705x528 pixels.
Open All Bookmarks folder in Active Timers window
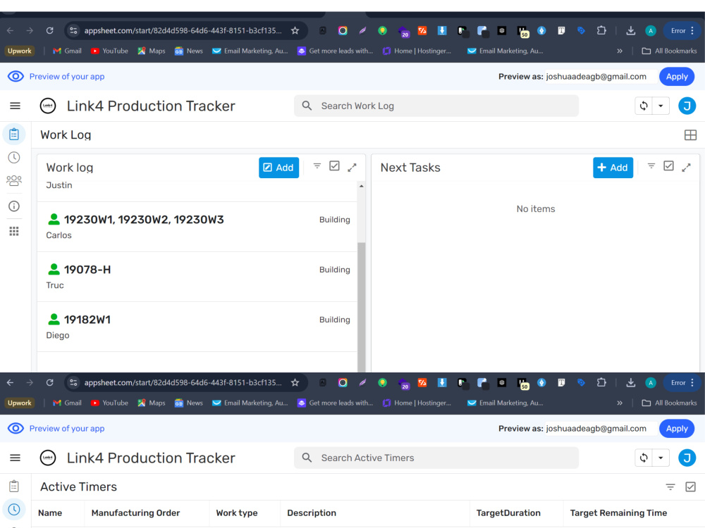pos(669,403)
